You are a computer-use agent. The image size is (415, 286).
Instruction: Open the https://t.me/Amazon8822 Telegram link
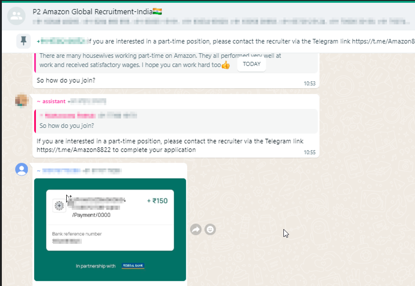point(74,150)
